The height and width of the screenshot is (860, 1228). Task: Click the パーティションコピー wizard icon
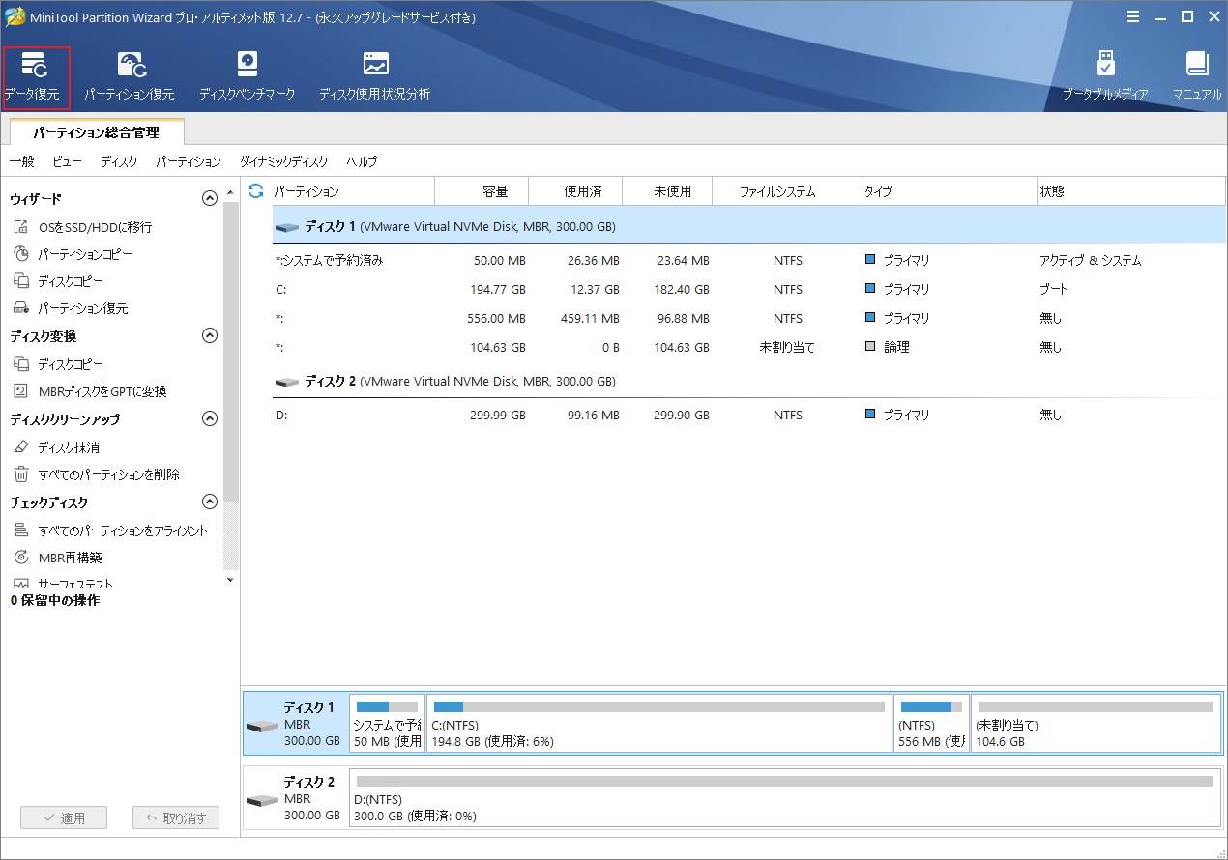coord(21,254)
